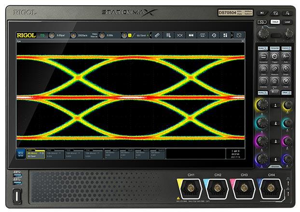Toggle channel 1 with the yellow 1 button
Screen dimensions: 300x212
[275, 105]
